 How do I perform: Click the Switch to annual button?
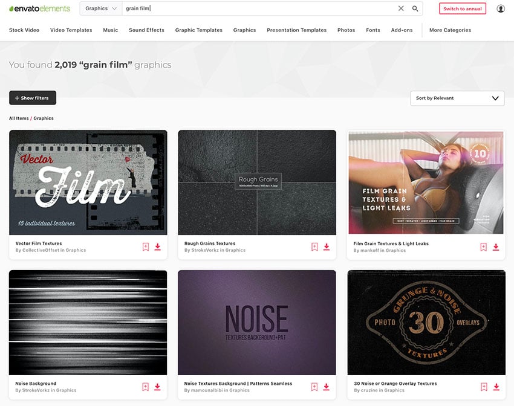coord(463,8)
